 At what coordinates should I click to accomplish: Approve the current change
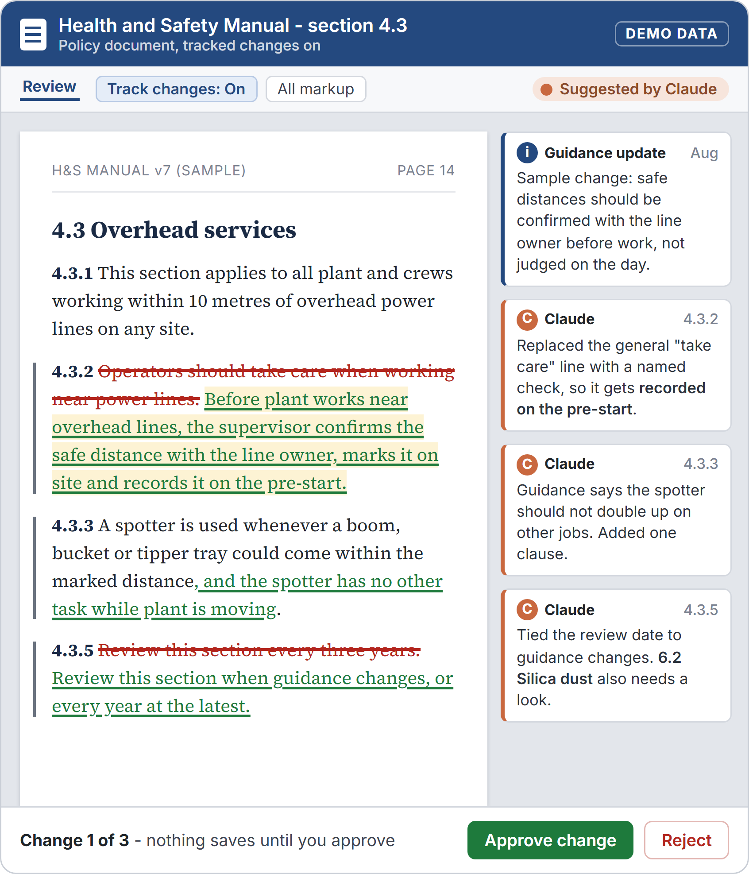click(550, 840)
